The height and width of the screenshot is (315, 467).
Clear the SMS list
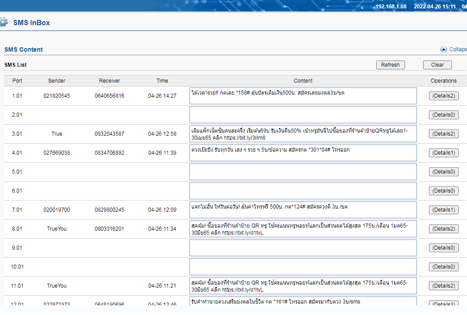[437, 65]
